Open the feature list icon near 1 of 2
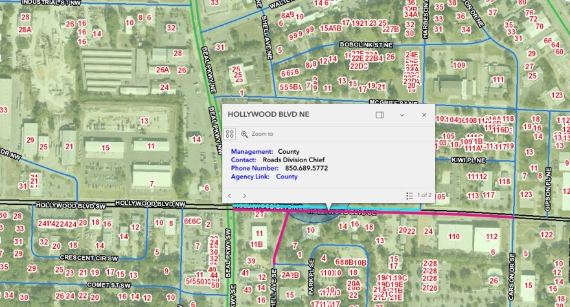570x307 pixels. (409, 196)
